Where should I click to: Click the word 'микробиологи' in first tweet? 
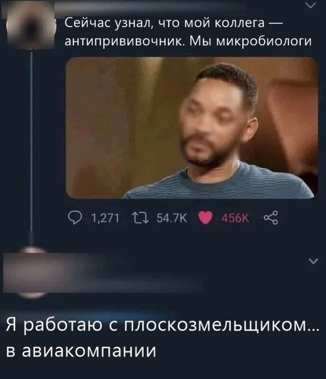click(x=264, y=42)
